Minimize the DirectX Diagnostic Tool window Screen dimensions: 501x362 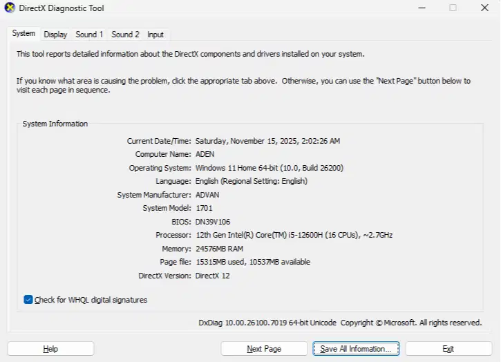click(x=422, y=8)
